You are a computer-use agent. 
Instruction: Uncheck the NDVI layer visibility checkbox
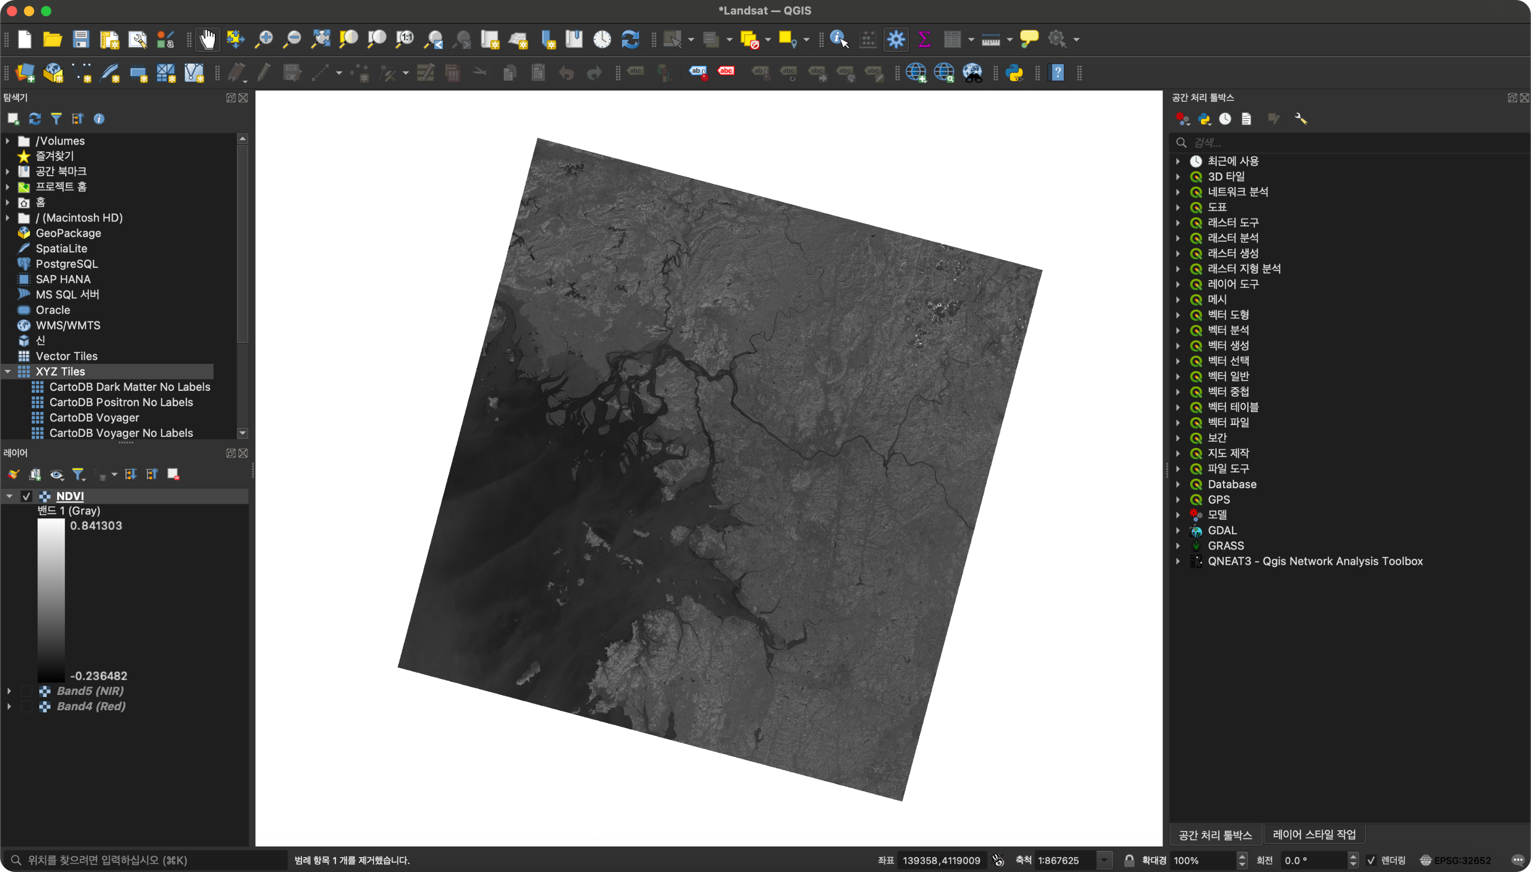tap(27, 496)
